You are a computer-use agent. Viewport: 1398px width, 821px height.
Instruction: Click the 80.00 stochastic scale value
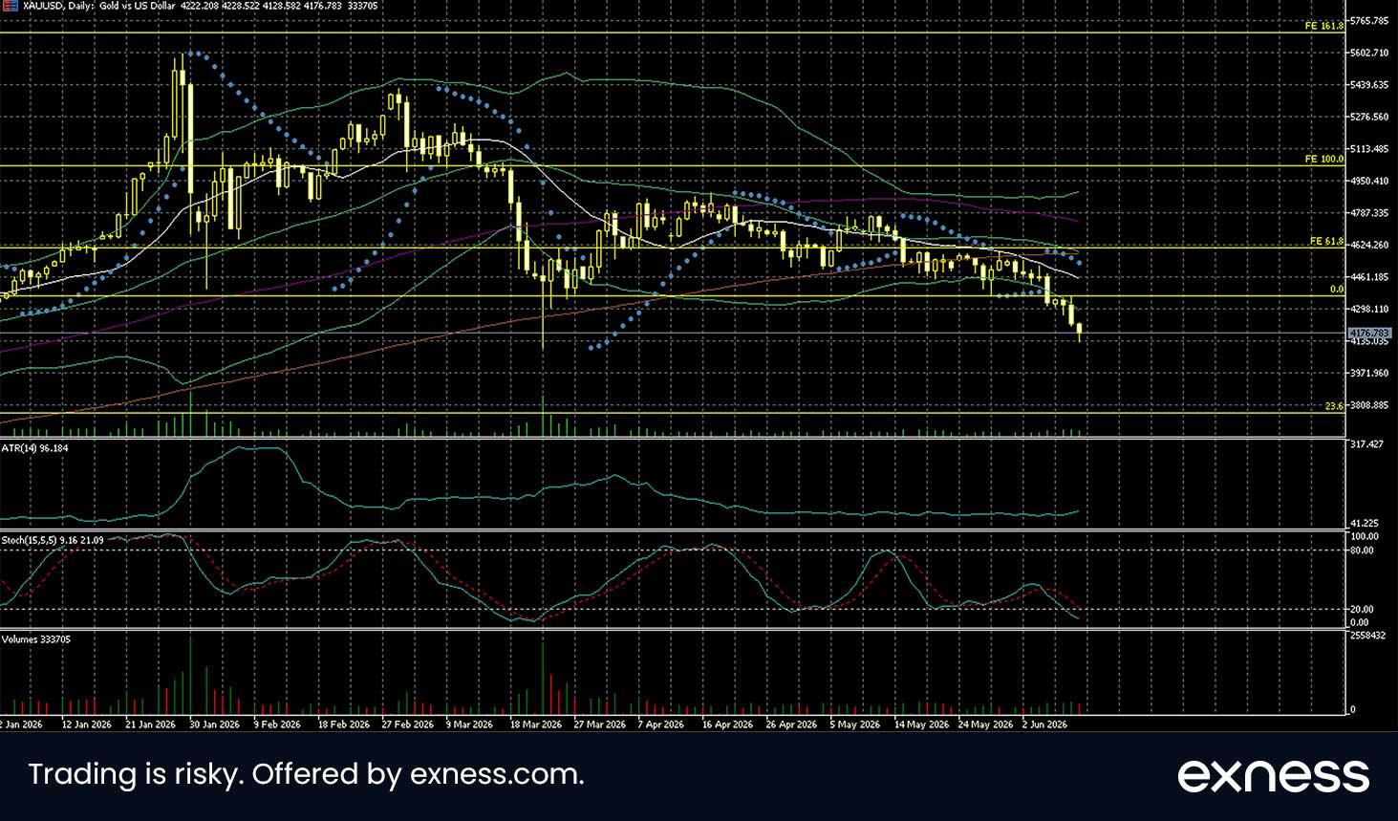click(x=1363, y=551)
